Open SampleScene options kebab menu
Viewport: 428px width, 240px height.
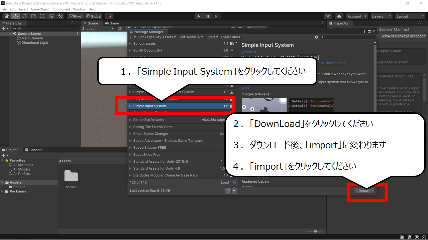78,34
